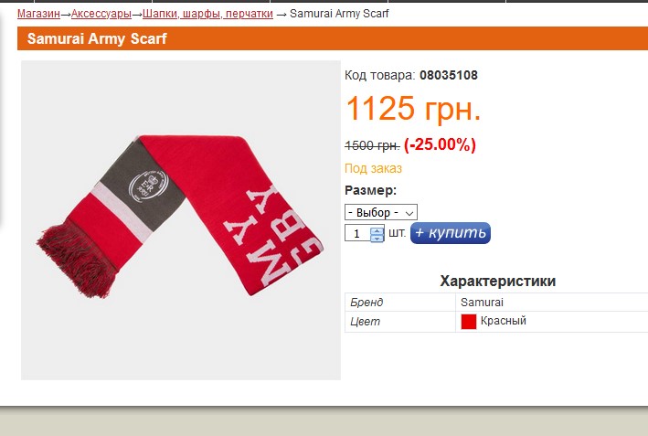Open the red scarf product photo

(x=181, y=220)
